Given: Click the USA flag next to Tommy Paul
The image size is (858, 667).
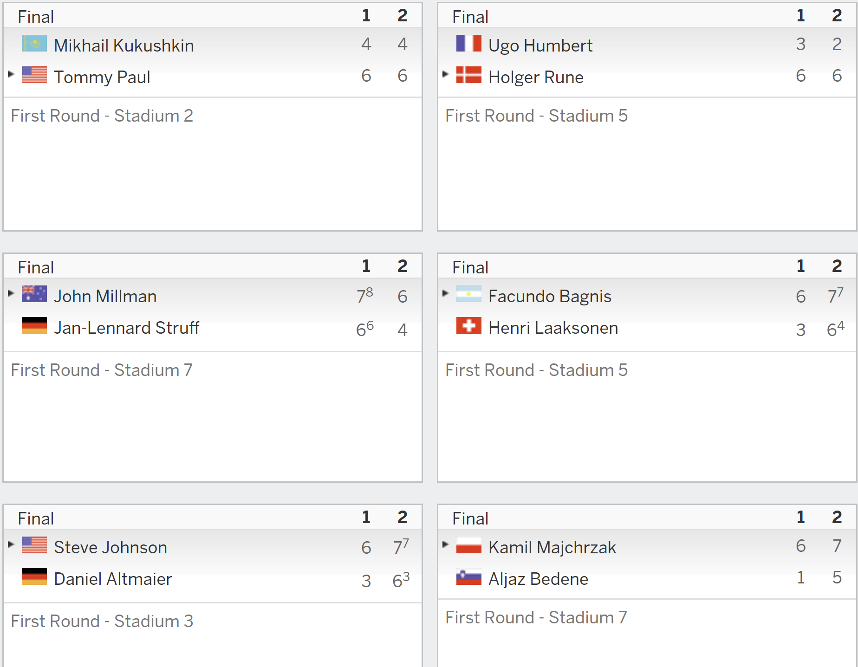Looking at the screenshot, I should pyautogui.click(x=34, y=75).
